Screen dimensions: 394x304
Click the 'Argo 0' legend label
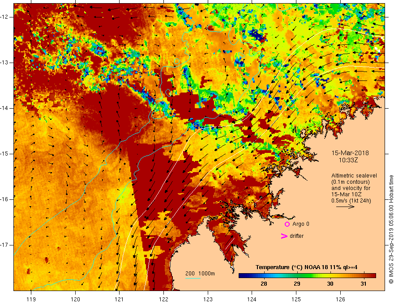tap(301, 224)
